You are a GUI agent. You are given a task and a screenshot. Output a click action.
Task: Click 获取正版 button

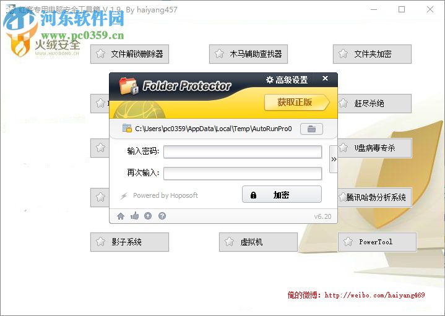(x=297, y=102)
